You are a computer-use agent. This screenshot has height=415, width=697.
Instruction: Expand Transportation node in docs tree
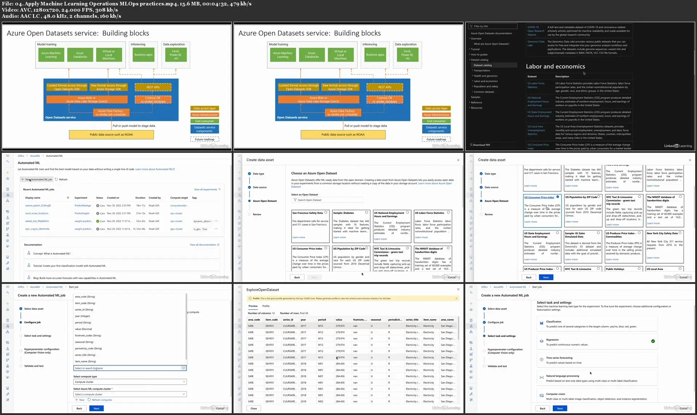coord(473,70)
